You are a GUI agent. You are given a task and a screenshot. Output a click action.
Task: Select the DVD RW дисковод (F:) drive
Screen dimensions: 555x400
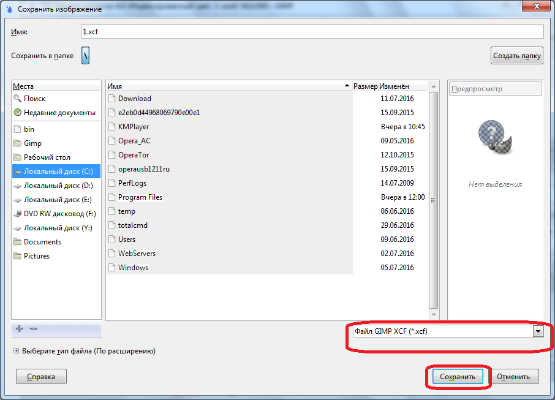coord(55,214)
